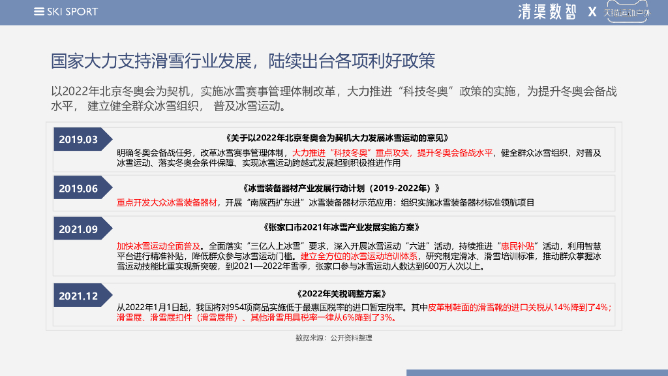Viewport: 668px width, 376px height.
Task: Click the SKI SPORT header label
Action: [72, 12]
